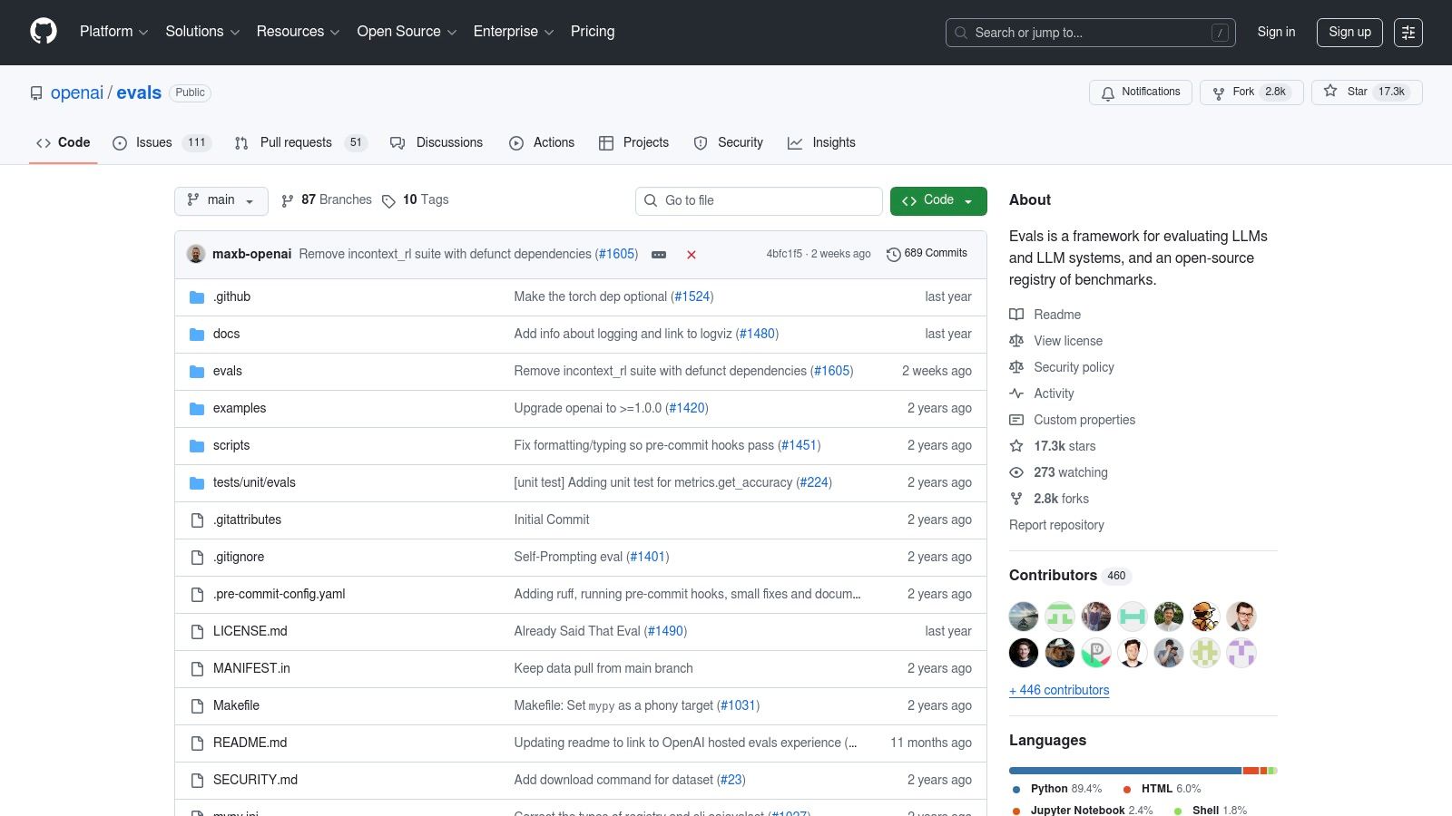Click the blue Python language color dot
Screen dimensions: 1452x816
(x=1016, y=790)
